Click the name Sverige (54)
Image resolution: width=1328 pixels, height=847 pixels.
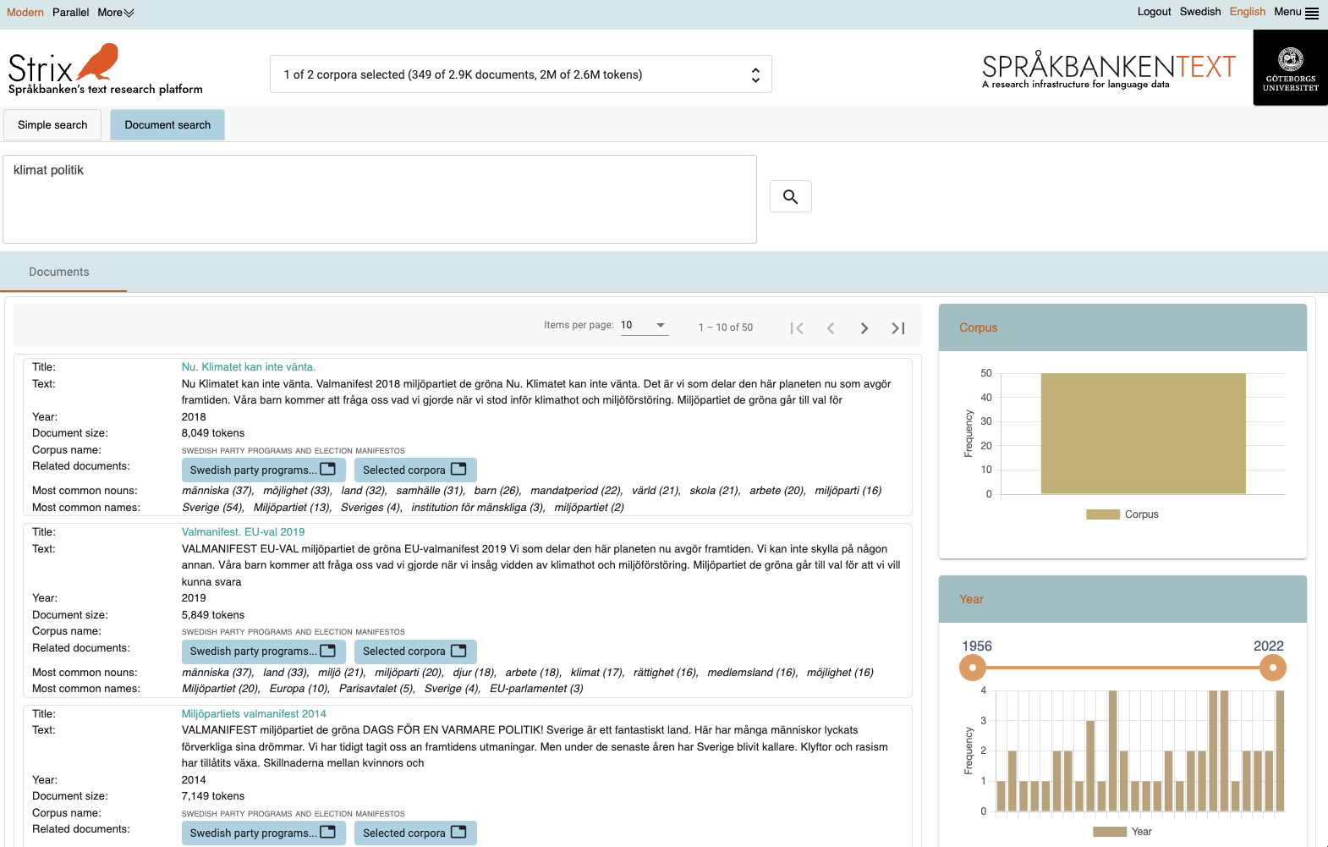pyautogui.click(x=212, y=508)
